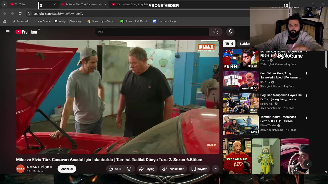Open Cem Yılmaz Gora/Arog thumbnail
328x184 pixels.
coord(241,81)
